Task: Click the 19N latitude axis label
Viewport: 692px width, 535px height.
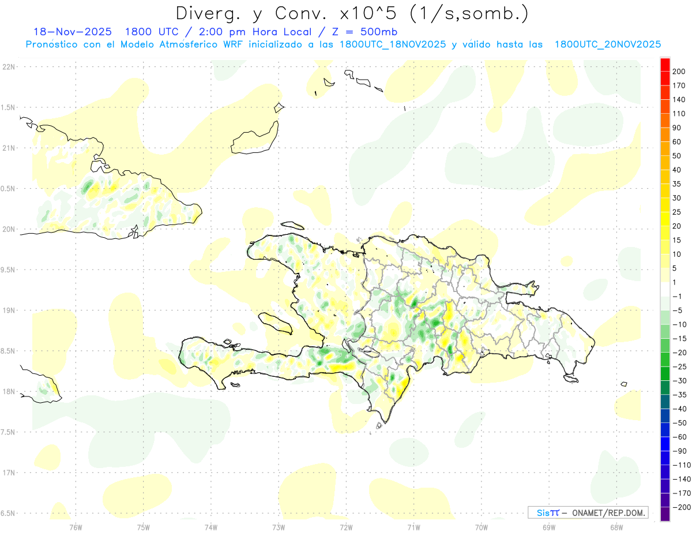Action: pos(8,310)
